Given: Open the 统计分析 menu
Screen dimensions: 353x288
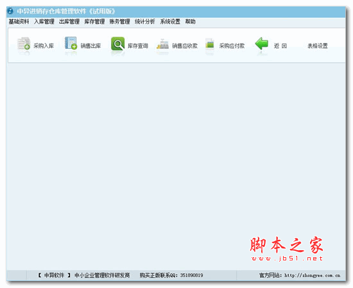Looking at the screenshot, I should click(145, 22).
